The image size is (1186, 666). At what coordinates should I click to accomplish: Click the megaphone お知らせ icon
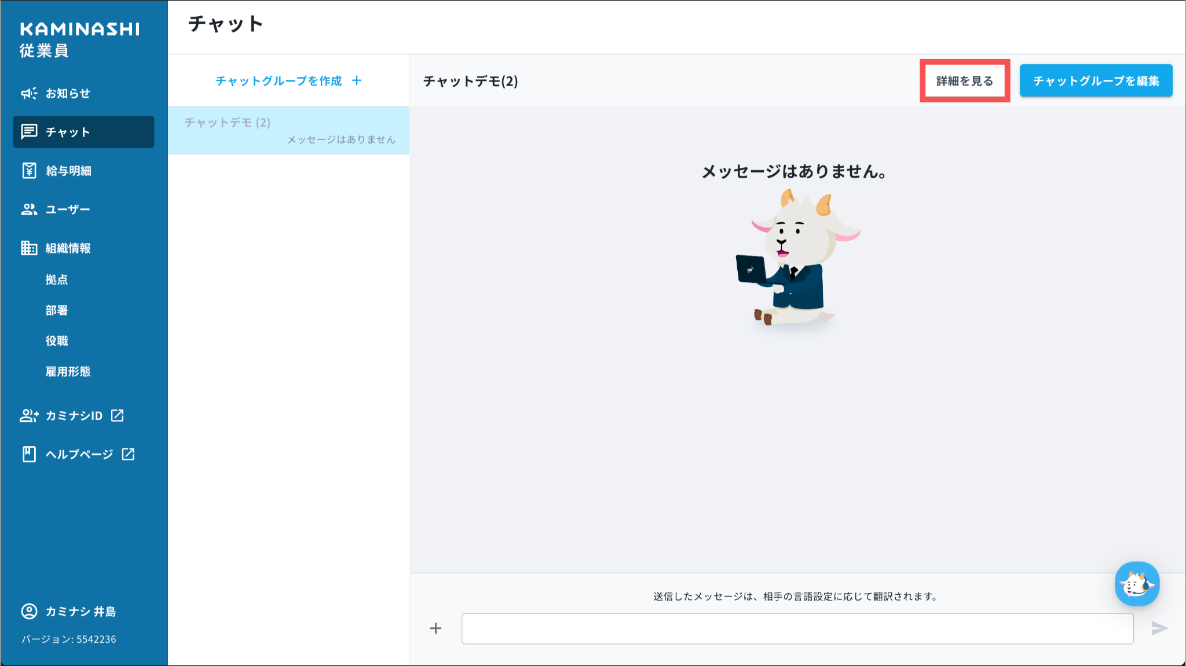29,93
